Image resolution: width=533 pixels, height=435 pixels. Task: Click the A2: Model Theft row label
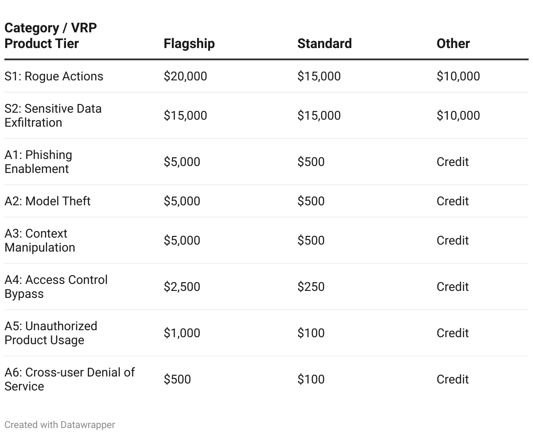(x=48, y=201)
